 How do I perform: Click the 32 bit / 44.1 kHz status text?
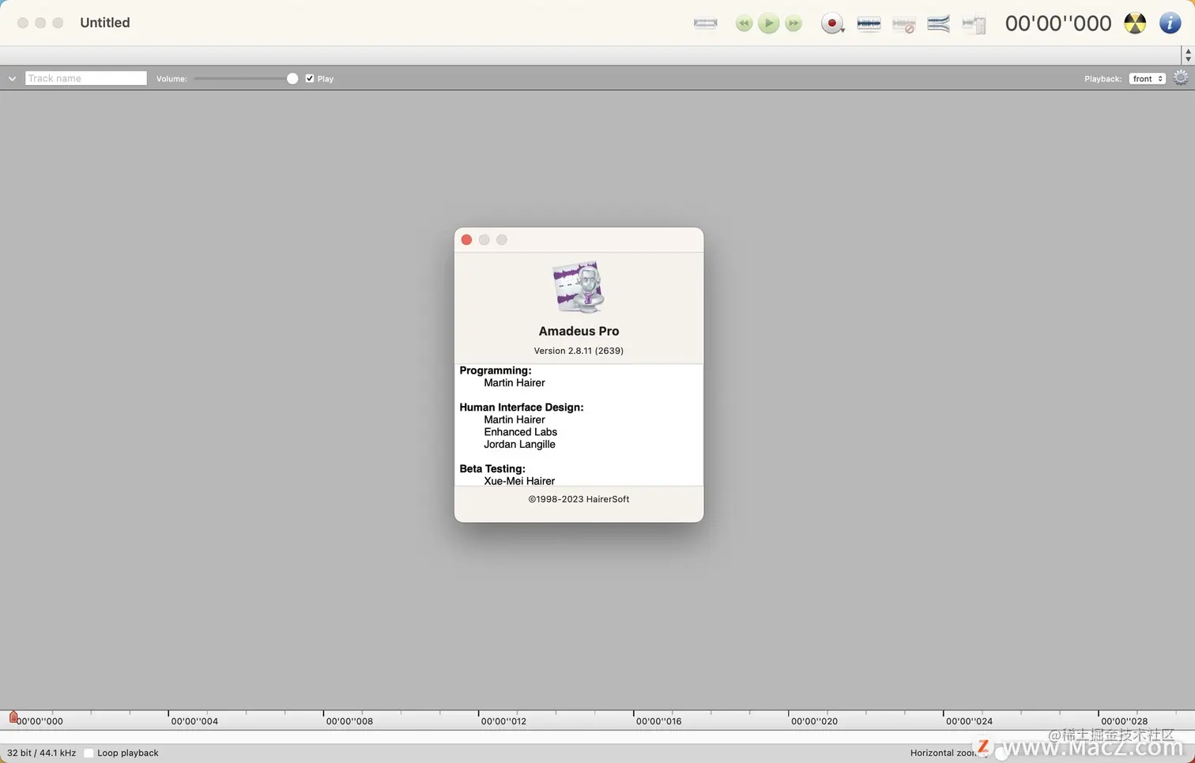pos(42,753)
